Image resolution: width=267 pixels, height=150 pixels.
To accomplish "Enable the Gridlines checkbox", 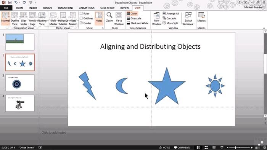I will tap(81, 18).
